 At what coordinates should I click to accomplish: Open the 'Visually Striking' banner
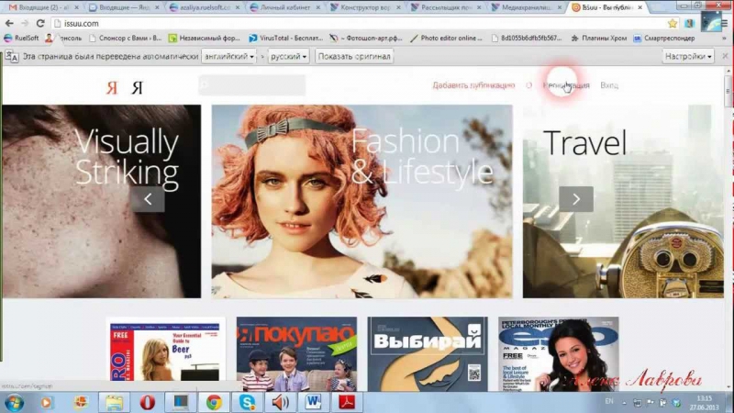click(x=102, y=201)
